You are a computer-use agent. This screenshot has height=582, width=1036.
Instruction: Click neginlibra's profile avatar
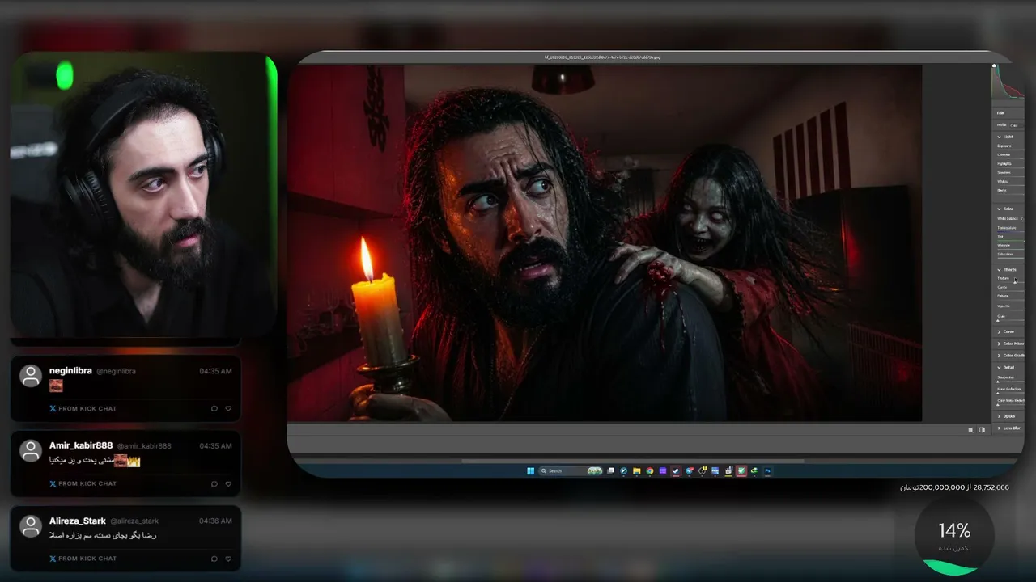31,376
